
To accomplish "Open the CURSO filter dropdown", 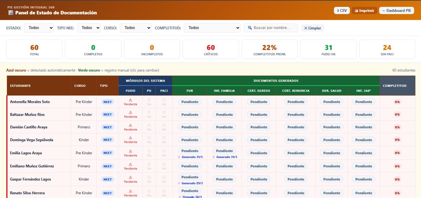I will (x=135, y=28).
